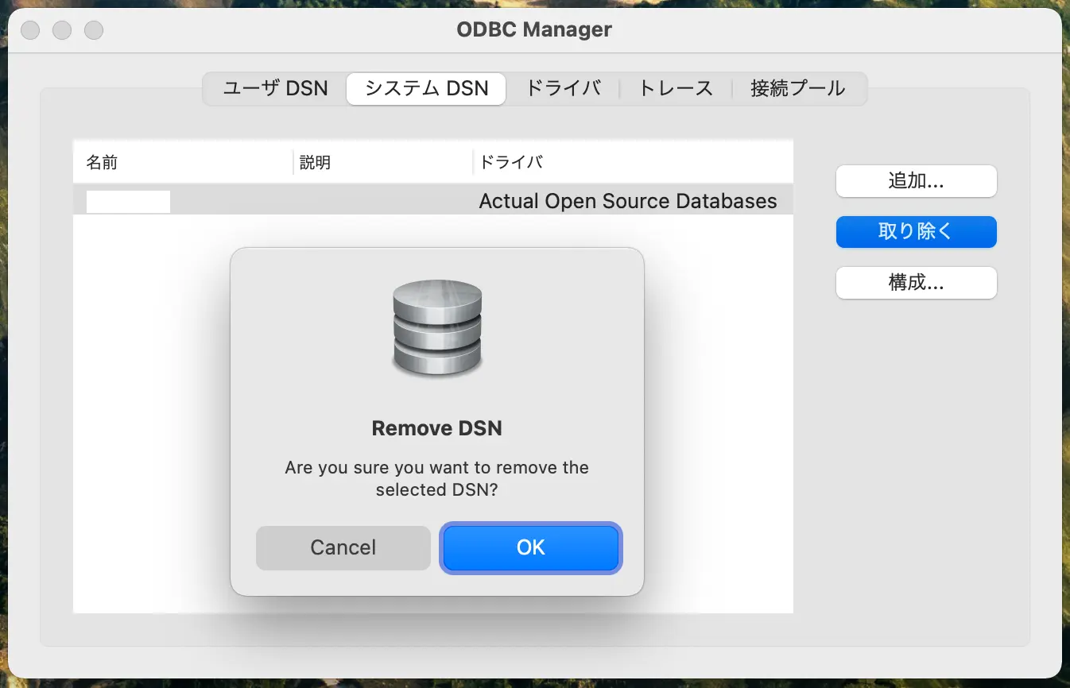This screenshot has height=688, width=1070.
Task: Select the Actual Open Source Databases DSN row
Action: click(x=627, y=201)
